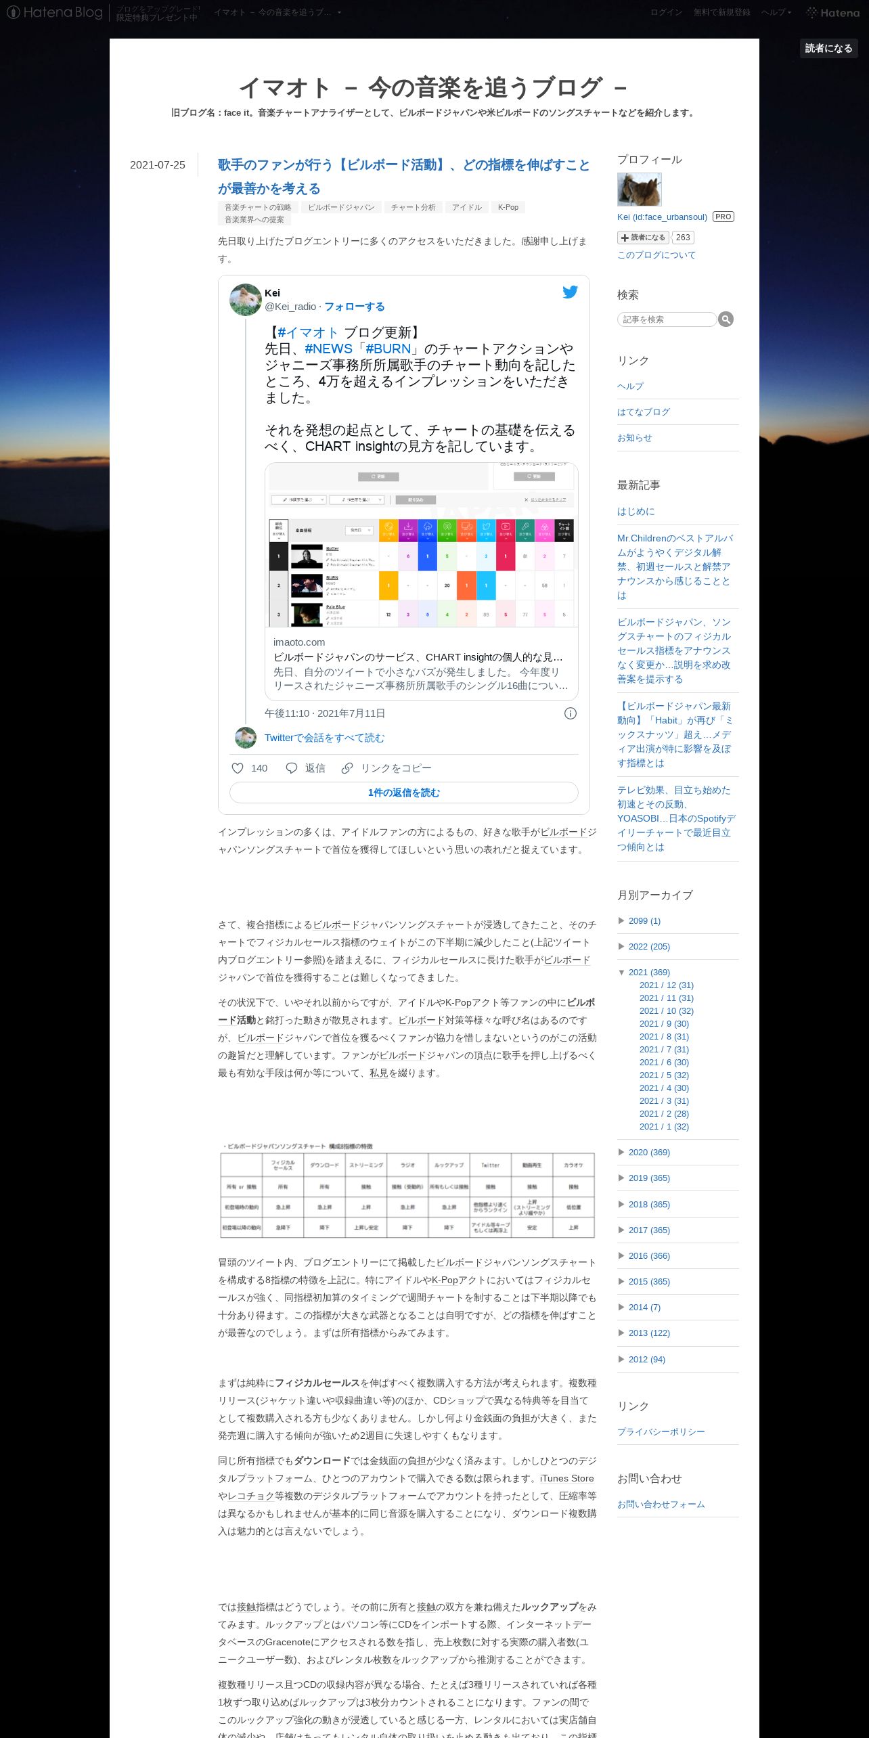Open the article title link
Viewport: 869px width, 1738px height.
[404, 177]
